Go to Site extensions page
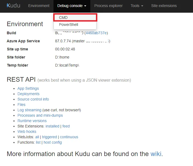The image size is (193, 166). [x=164, y=6]
